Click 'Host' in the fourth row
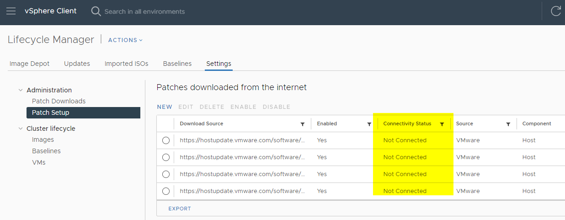This screenshot has height=220, width=565. click(x=529, y=191)
